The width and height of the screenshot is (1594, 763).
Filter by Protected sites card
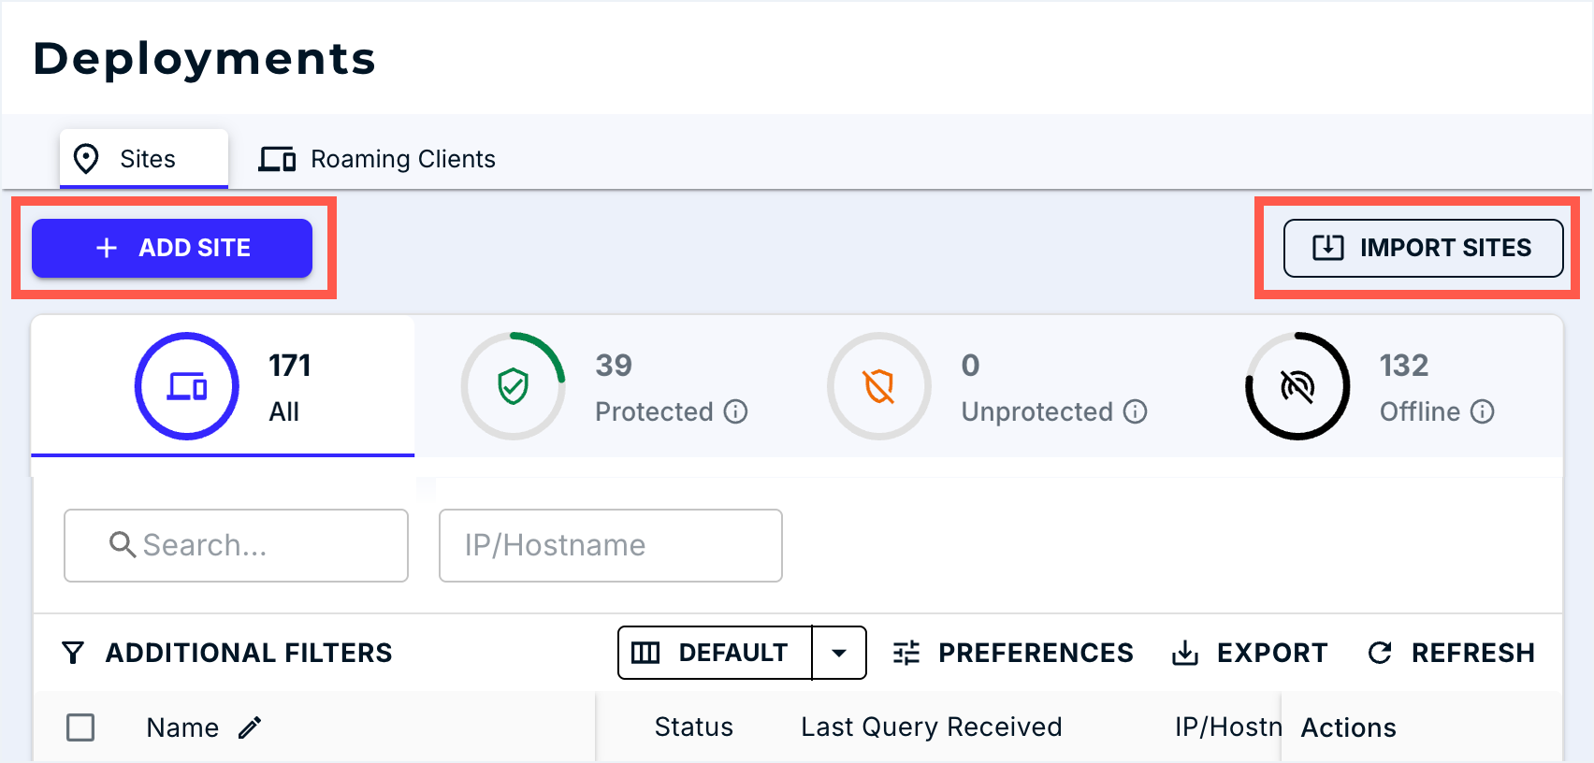[x=606, y=386]
